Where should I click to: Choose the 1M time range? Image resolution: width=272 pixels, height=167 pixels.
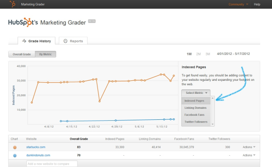[189, 54]
